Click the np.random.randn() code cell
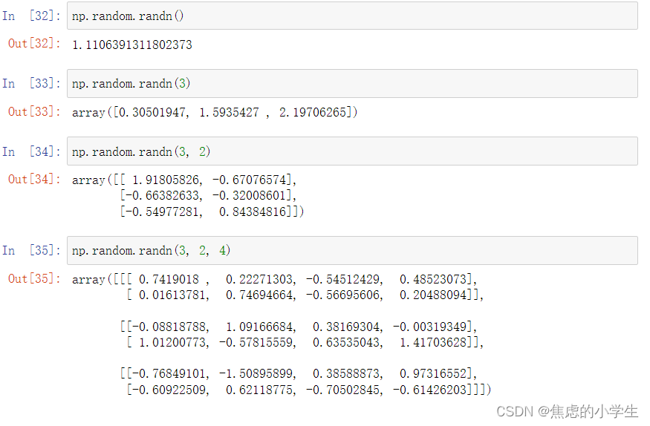This screenshot has width=650, height=426. [351, 16]
